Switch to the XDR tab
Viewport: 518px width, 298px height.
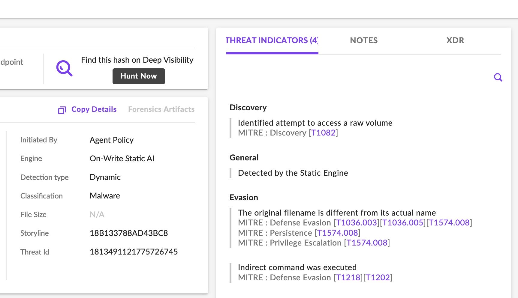click(455, 40)
